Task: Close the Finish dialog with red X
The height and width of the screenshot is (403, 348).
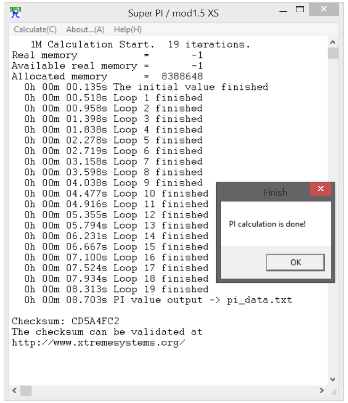Action: (320, 189)
